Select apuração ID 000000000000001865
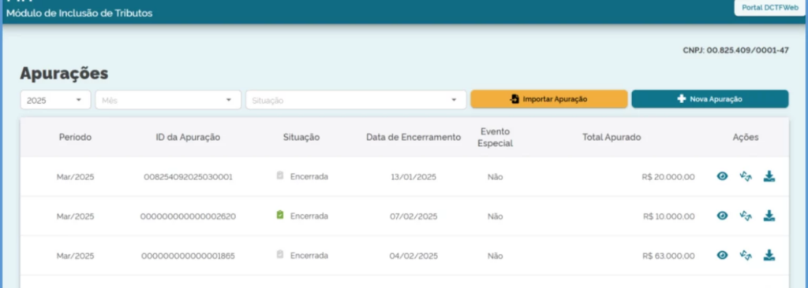Viewport: 808px width, 288px height. click(x=188, y=256)
